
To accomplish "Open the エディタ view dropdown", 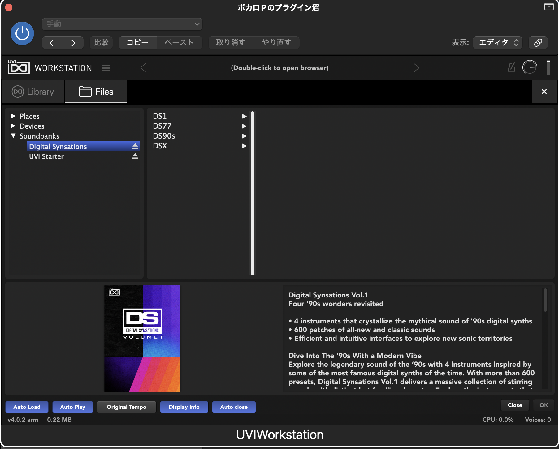I will 498,42.
